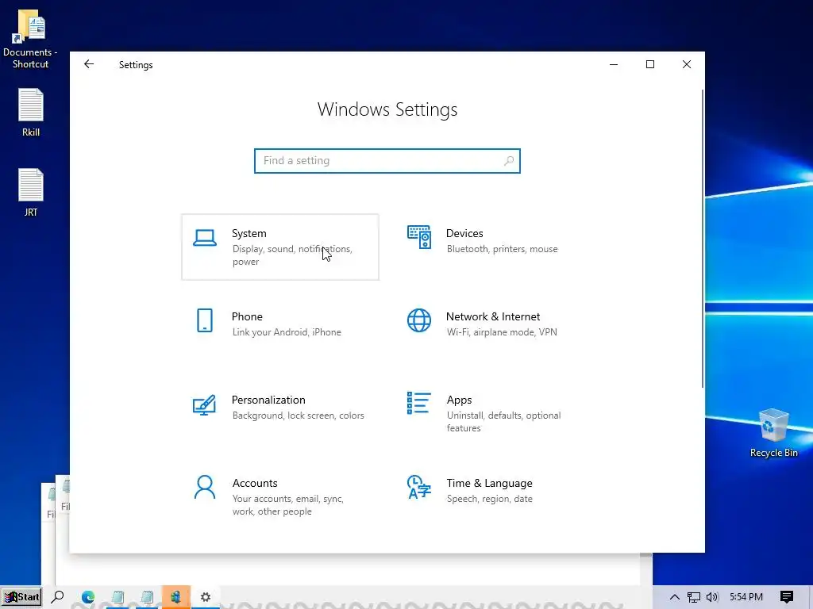The height and width of the screenshot is (609, 813).
Task: Click the second notepad taskbar icon
Action: pyautogui.click(x=147, y=597)
